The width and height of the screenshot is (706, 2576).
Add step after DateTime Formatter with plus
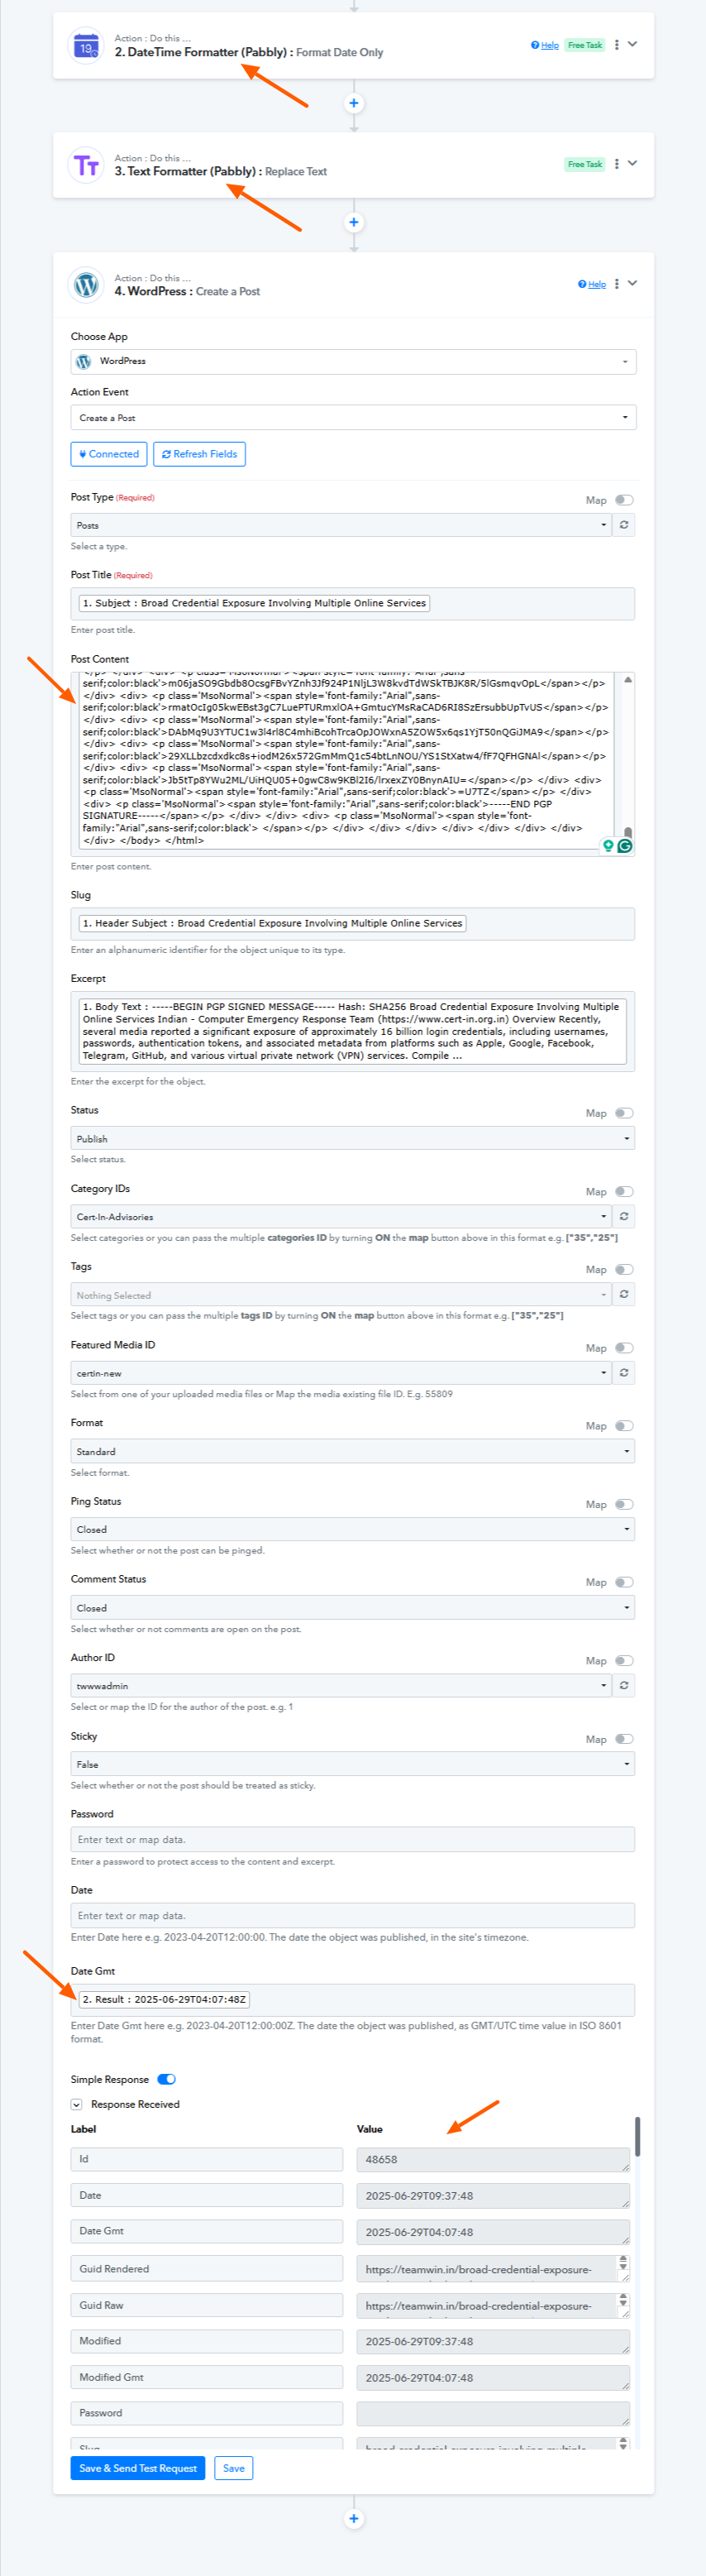pyautogui.click(x=353, y=103)
